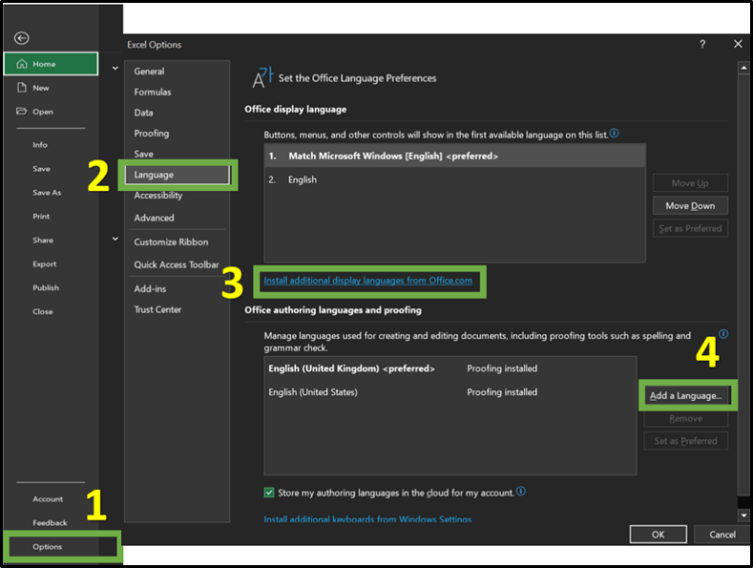The height and width of the screenshot is (568, 753).
Task: Click Save in the backstage menu
Action: tap(41, 169)
